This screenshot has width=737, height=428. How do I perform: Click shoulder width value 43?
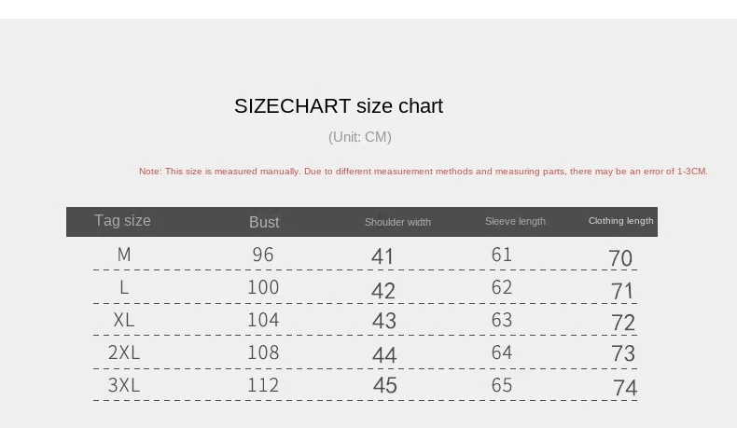384,321
